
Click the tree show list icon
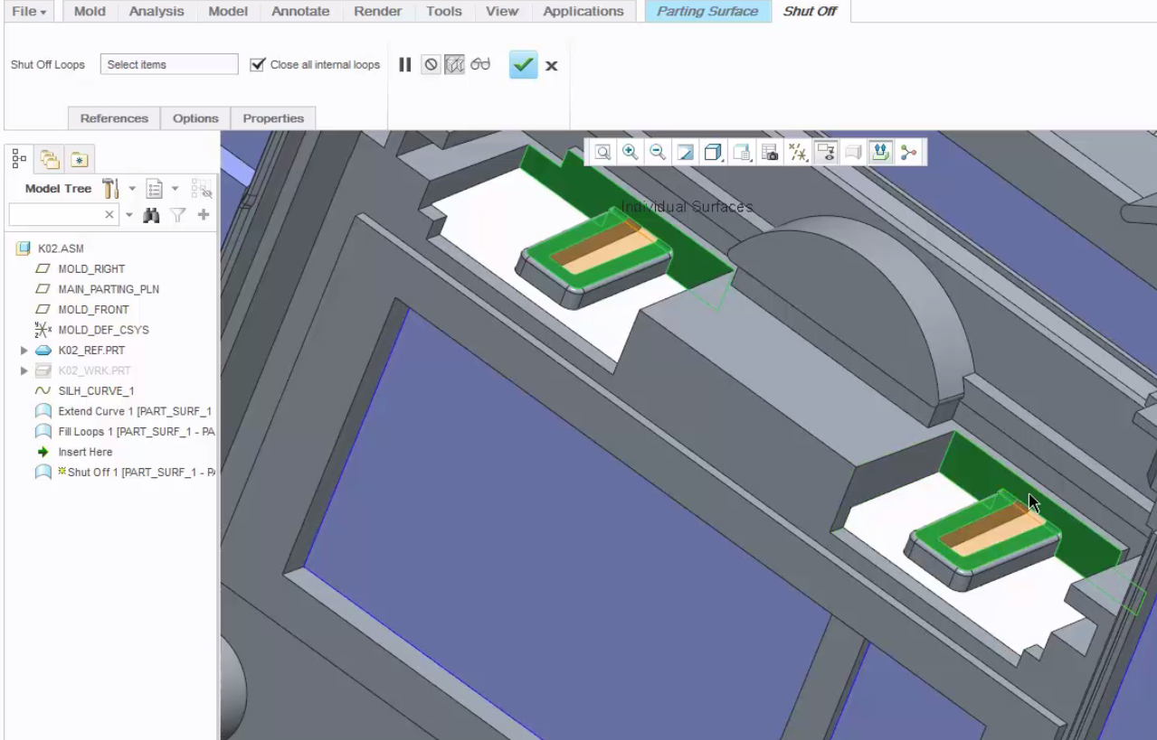pyautogui.click(x=155, y=188)
